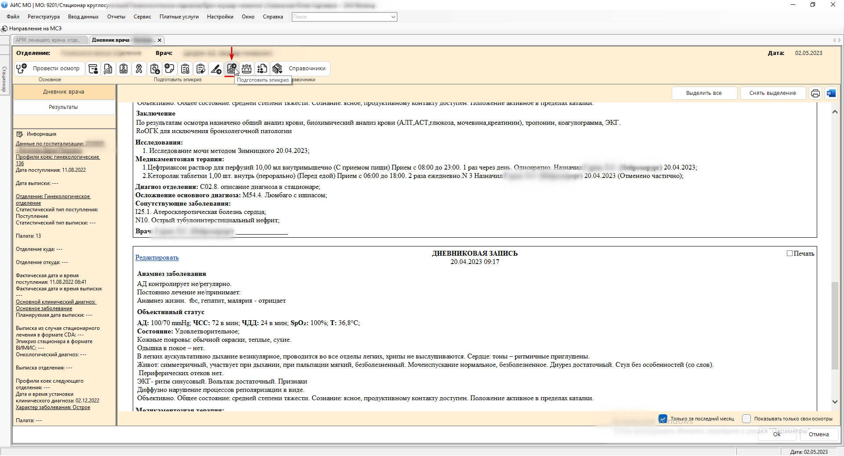Click the 'Информация' panel icon
Viewport: 844px width, 456px height.
19,134
